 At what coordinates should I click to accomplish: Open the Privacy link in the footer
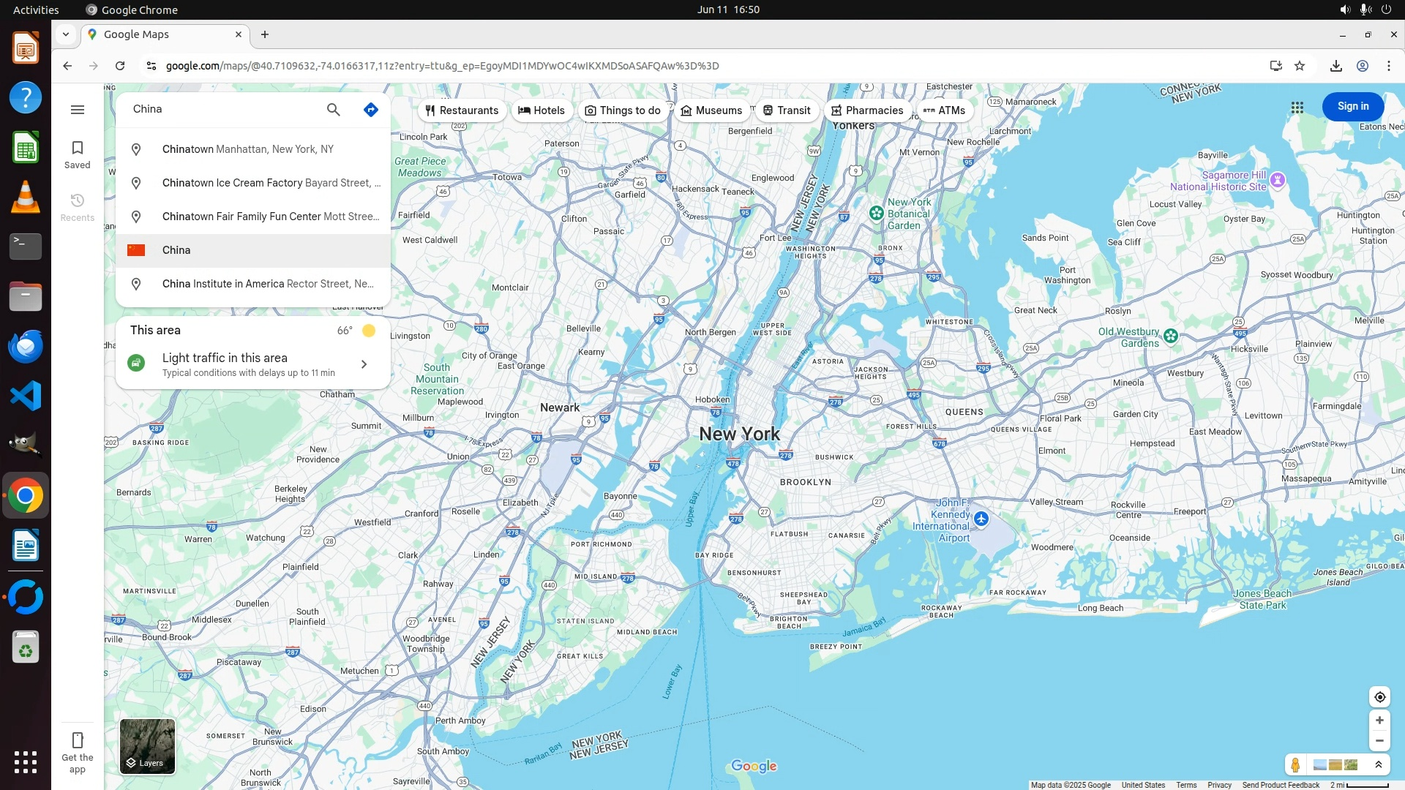point(1219,785)
